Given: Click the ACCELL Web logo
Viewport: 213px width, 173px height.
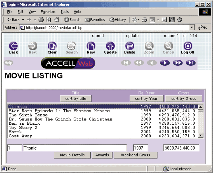Looking at the screenshot, I should click(68, 63).
